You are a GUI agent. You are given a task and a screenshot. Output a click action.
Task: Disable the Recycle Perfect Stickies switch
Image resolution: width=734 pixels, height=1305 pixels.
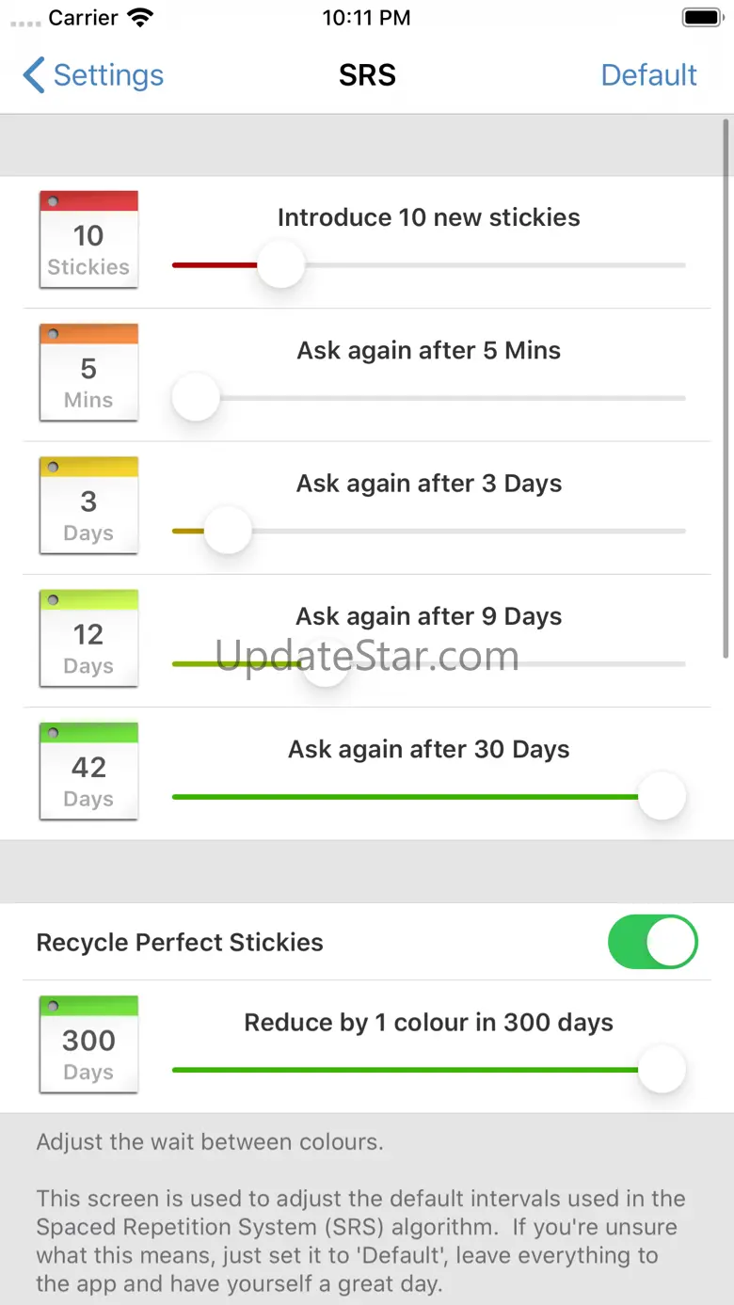tap(652, 942)
